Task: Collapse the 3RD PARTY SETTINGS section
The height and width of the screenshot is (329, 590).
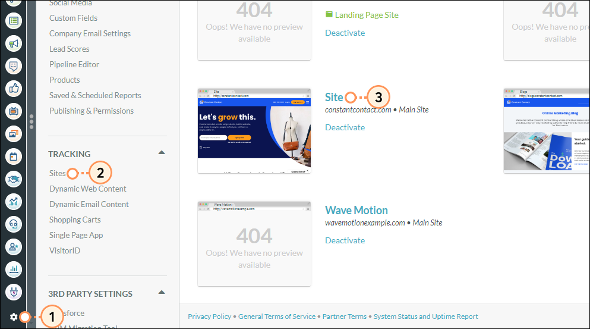Action: pyautogui.click(x=162, y=293)
